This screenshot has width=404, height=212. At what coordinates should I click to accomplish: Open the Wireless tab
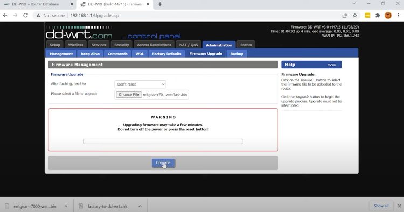(x=76, y=45)
